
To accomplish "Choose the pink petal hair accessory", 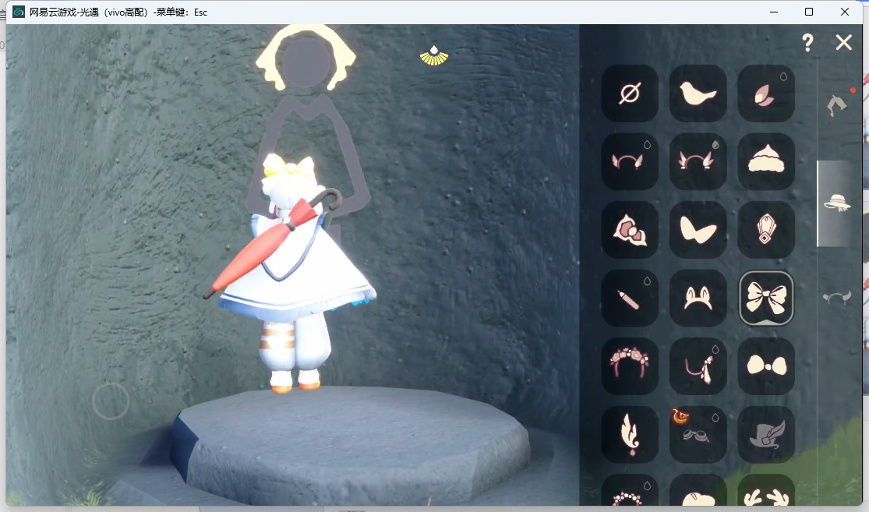I will tap(766, 93).
